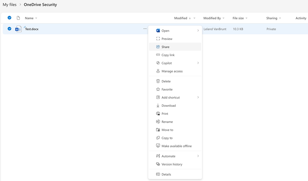Open the Modified column dropdown chevron
This screenshot has width=308, height=181.
click(194, 18)
